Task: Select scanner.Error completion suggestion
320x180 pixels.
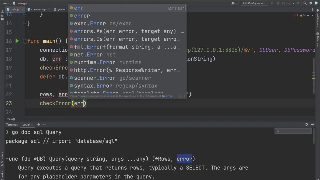Action: (x=127, y=78)
